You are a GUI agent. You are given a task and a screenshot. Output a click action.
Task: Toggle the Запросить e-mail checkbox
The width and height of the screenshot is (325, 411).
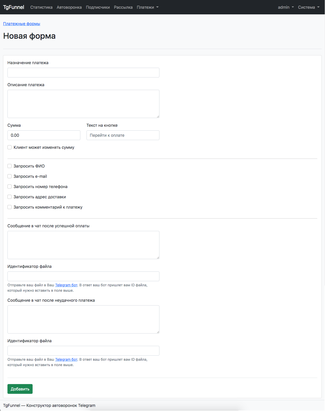pos(9,176)
